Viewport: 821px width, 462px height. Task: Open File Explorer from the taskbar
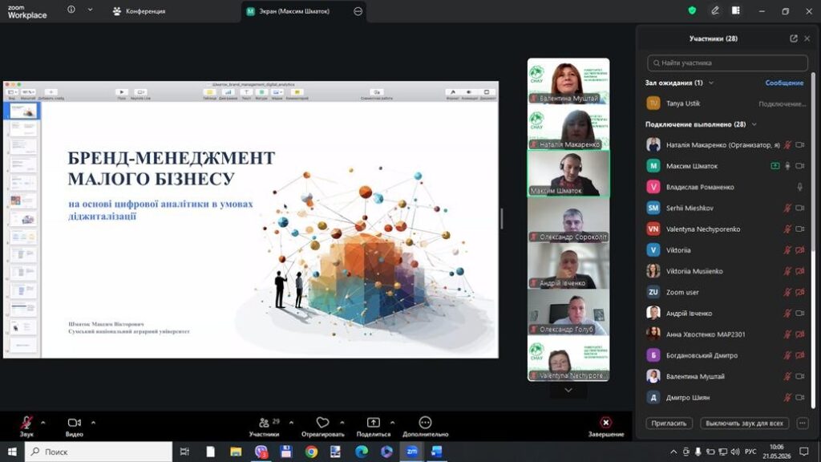point(236,452)
